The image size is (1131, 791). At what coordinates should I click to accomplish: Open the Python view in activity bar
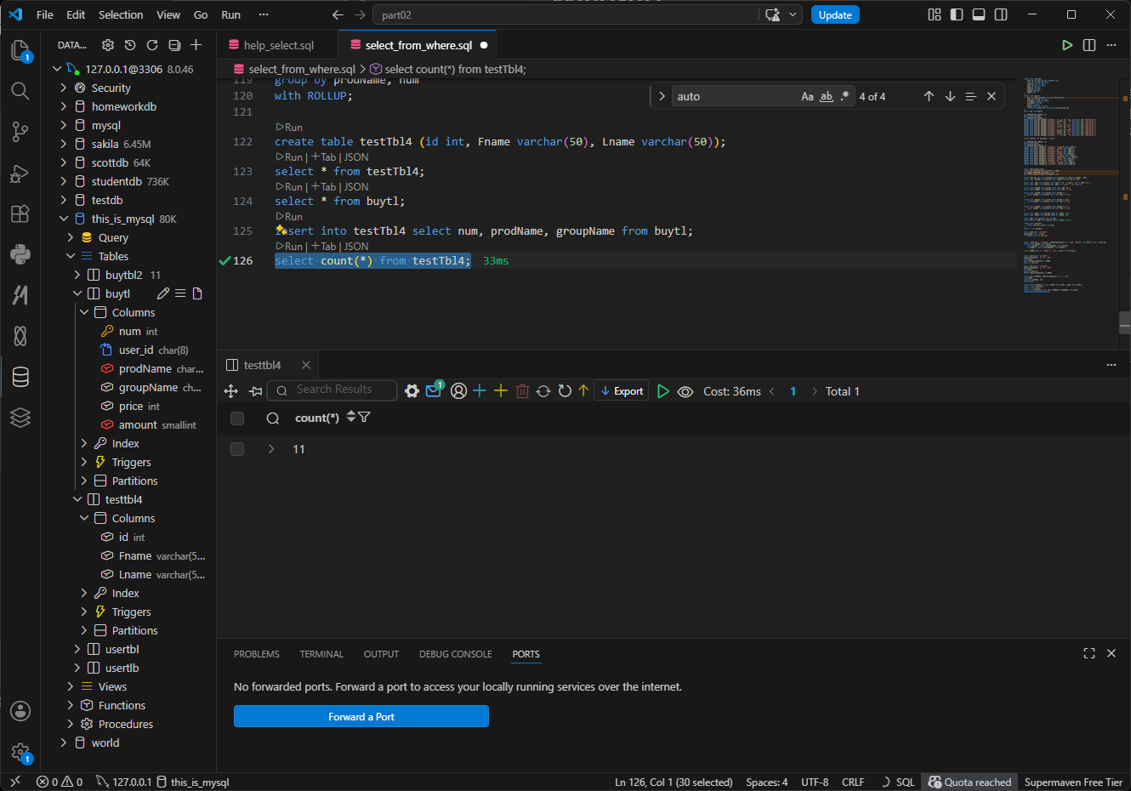coord(20,253)
